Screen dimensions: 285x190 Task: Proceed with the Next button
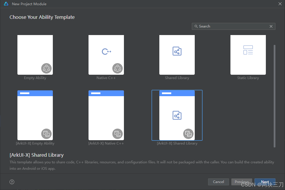(265, 182)
